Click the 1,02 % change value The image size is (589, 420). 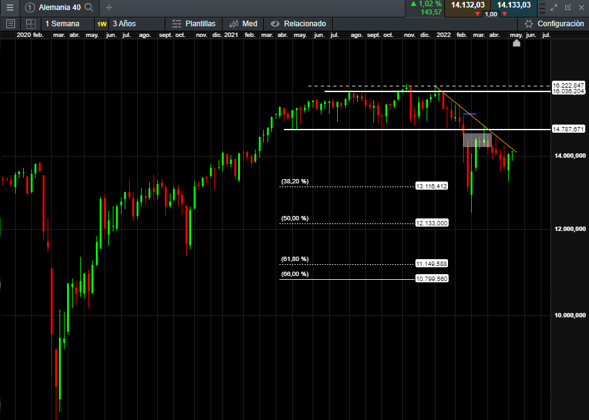tap(430, 4)
